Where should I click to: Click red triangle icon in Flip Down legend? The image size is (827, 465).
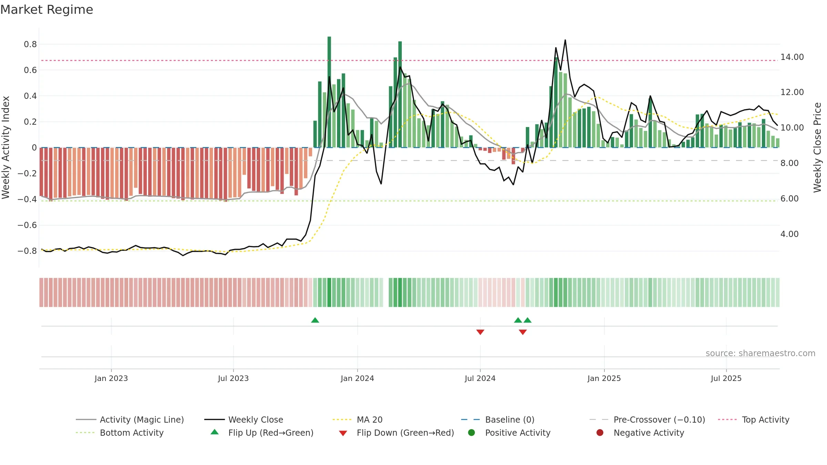343,433
